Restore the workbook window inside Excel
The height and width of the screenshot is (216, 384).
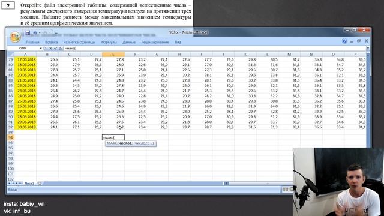pos(359,41)
